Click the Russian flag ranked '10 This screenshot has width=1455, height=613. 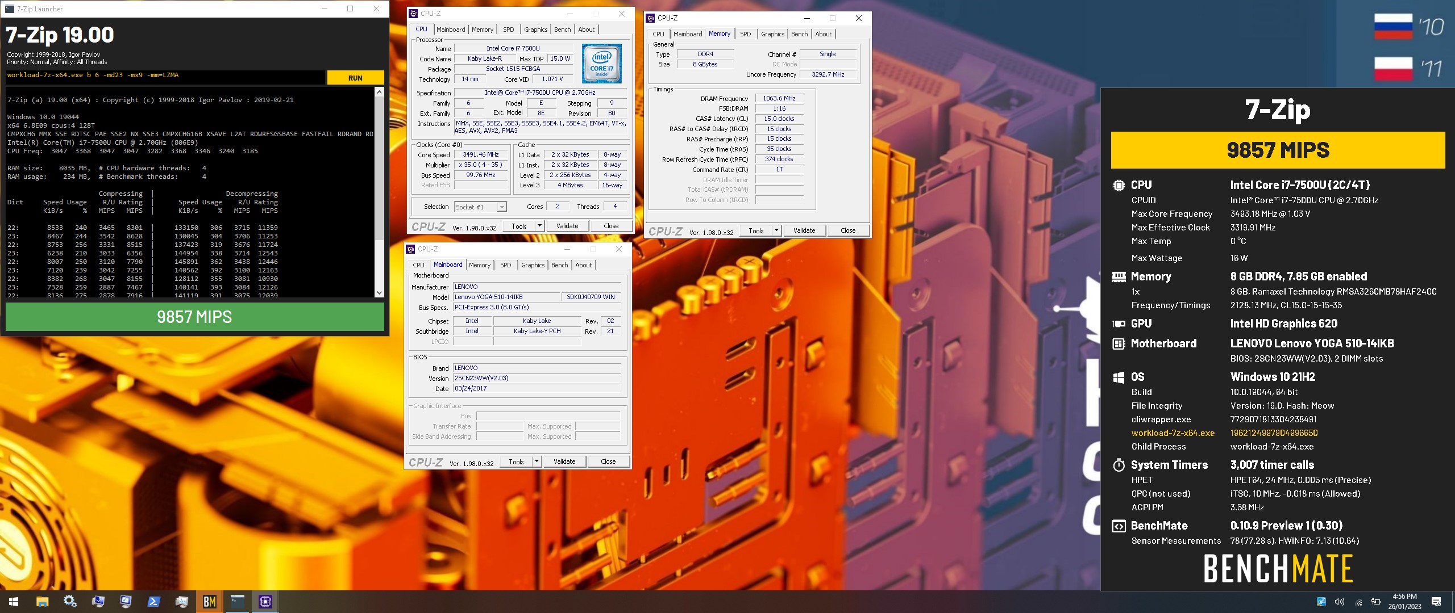click(1393, 27)
